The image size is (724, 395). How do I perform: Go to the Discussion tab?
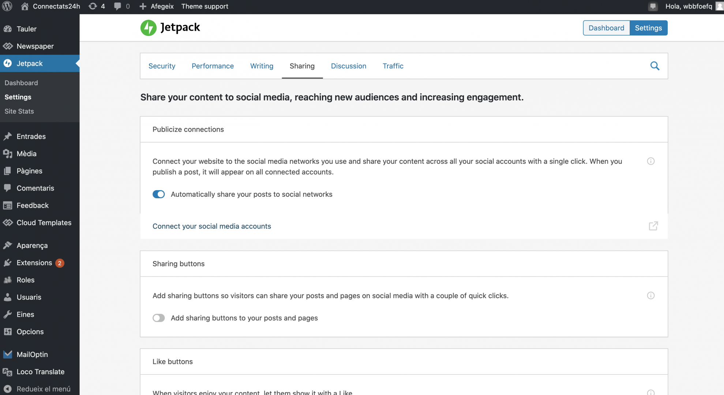point(349,66)
